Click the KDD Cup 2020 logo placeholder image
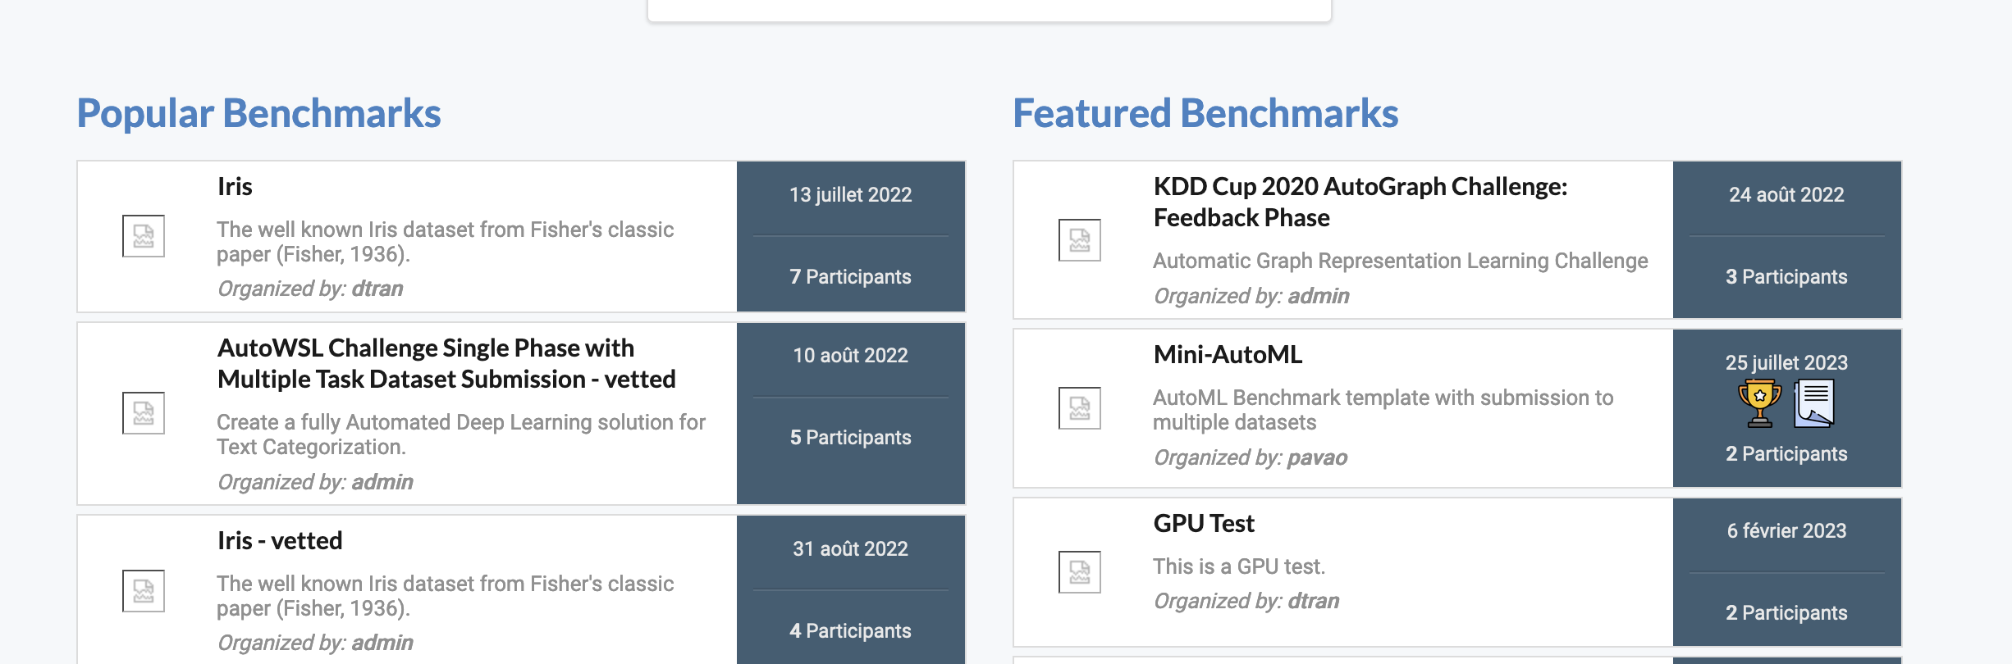The height and width of the screenshot is (664, 2012). (1080, 240)
